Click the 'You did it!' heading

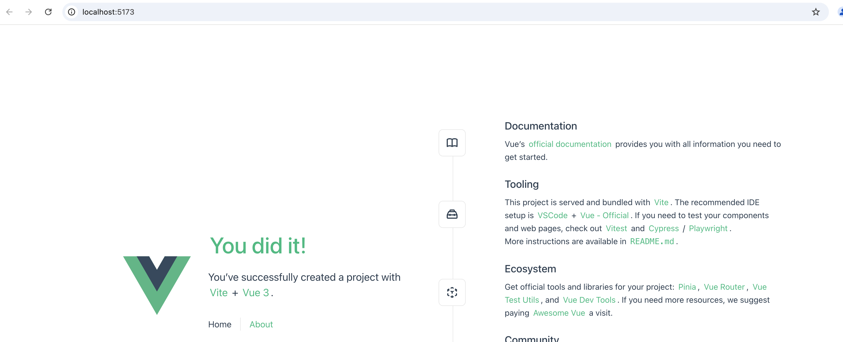coord(258,246)
